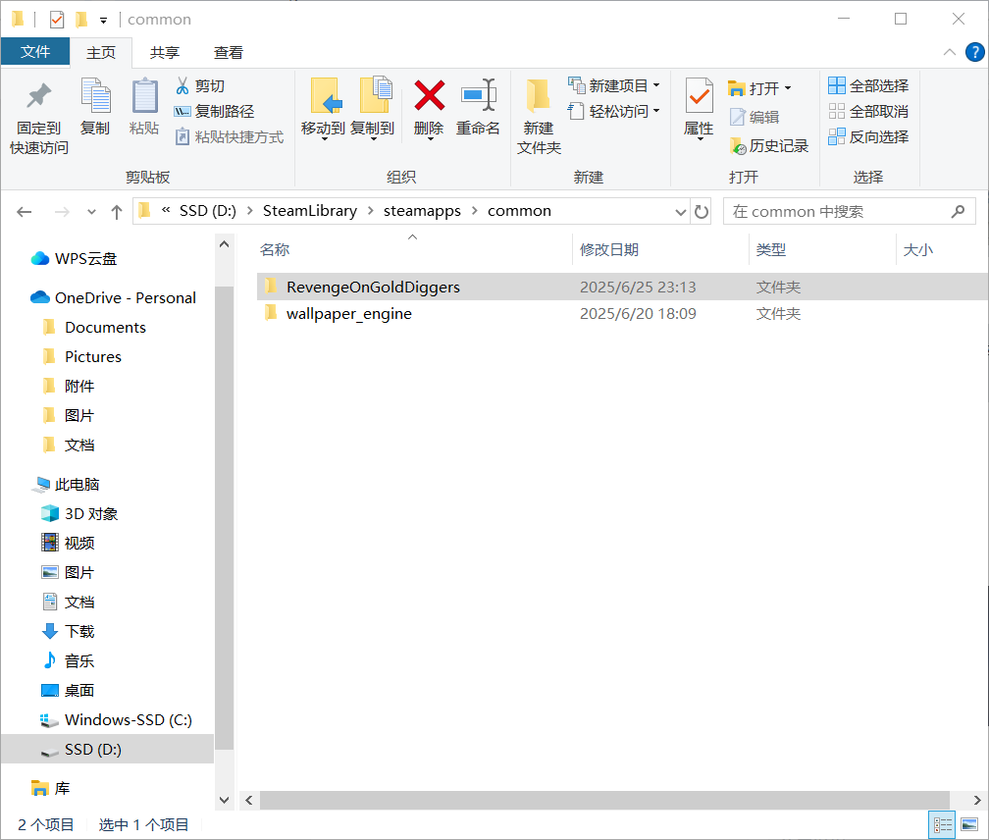Open the 新建项目 dropdown menu
Viewport: 989px width, 840px height.
coord(614,85)
